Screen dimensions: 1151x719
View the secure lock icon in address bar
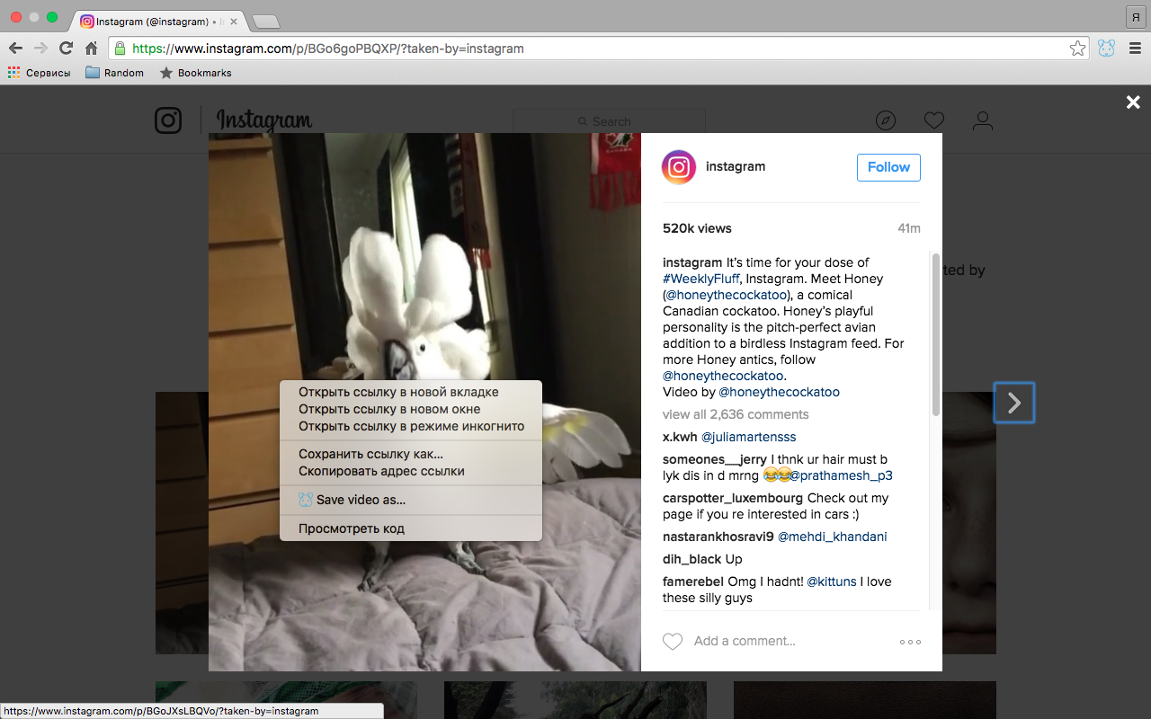pyautogui.click(x=120, y=49)
